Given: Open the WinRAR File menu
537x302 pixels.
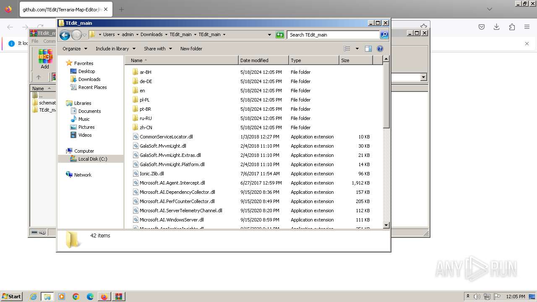Looking at the screenshot, I should pyautogui.click(x=35, y=41).
